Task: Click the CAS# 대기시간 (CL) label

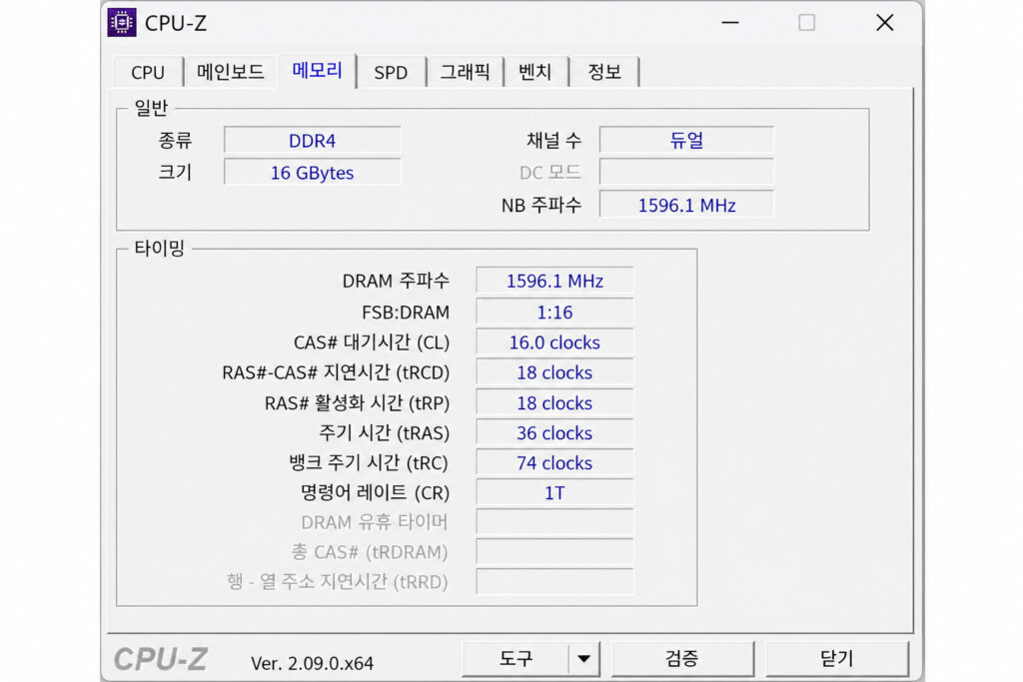Action: coord(372,342)
